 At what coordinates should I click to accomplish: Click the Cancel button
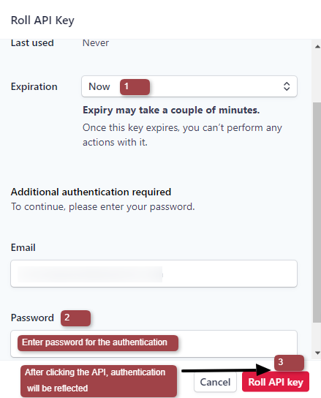(x=215, y=382)
